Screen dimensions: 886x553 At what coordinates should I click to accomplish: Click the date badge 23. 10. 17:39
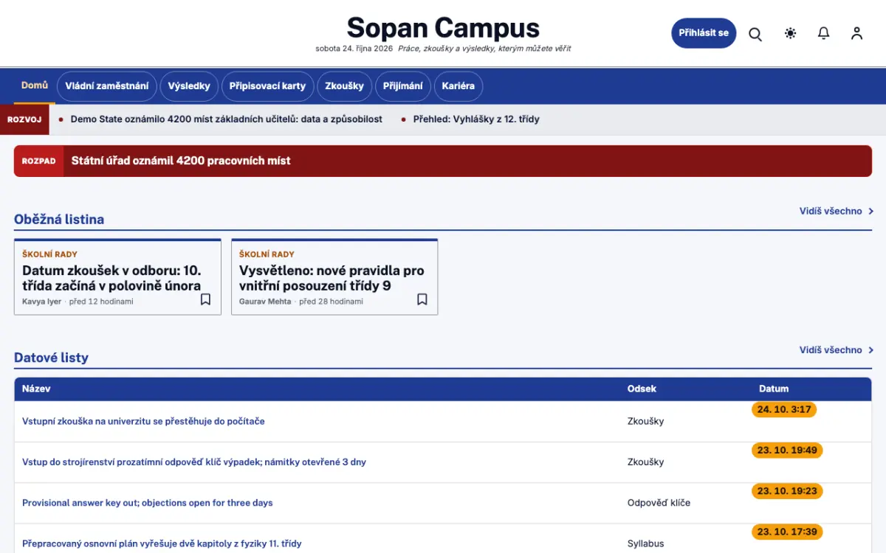787,532
